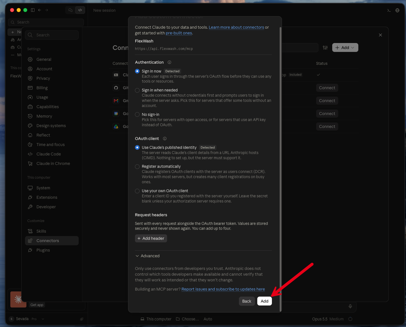Select the No sign-in radio option
The image size is (406, 327).
pyautogui.click(x=137, y=114)
